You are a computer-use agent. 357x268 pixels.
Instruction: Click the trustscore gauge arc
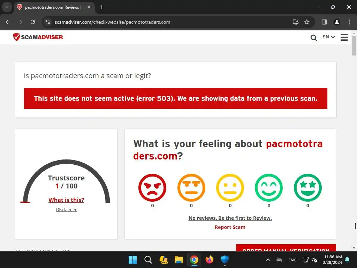pyautogui.click(x=66, y=162)
